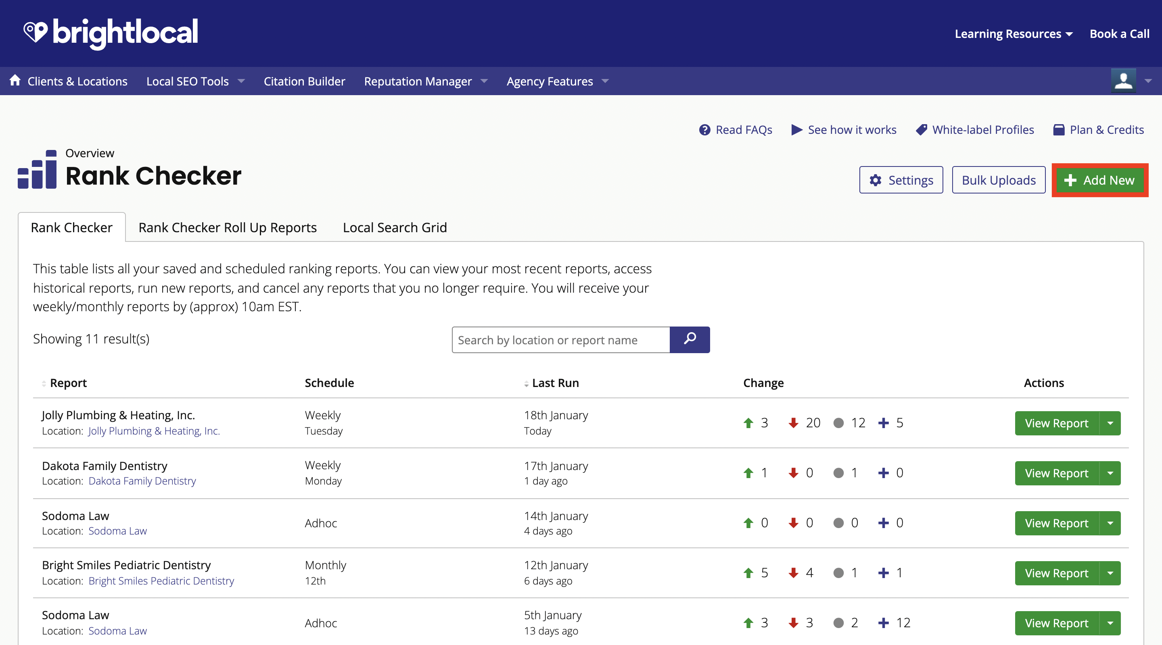View Report for Bright Smiles Pediatric Dentistry
Image resolution: width=1162 pixels, height=645 pixels.
1056,573
